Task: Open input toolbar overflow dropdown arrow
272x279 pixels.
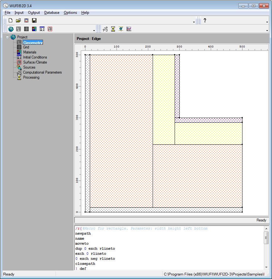Action: pyautogui.click(x=94, y=31)
